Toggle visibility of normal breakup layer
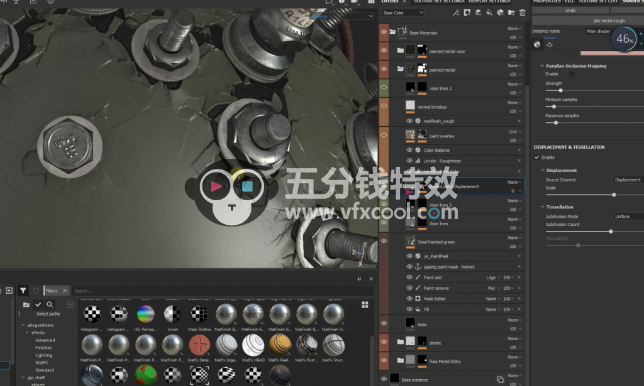The height and width of the screenshot is (386, 644). pyautogui.click(x=384, y=105)
